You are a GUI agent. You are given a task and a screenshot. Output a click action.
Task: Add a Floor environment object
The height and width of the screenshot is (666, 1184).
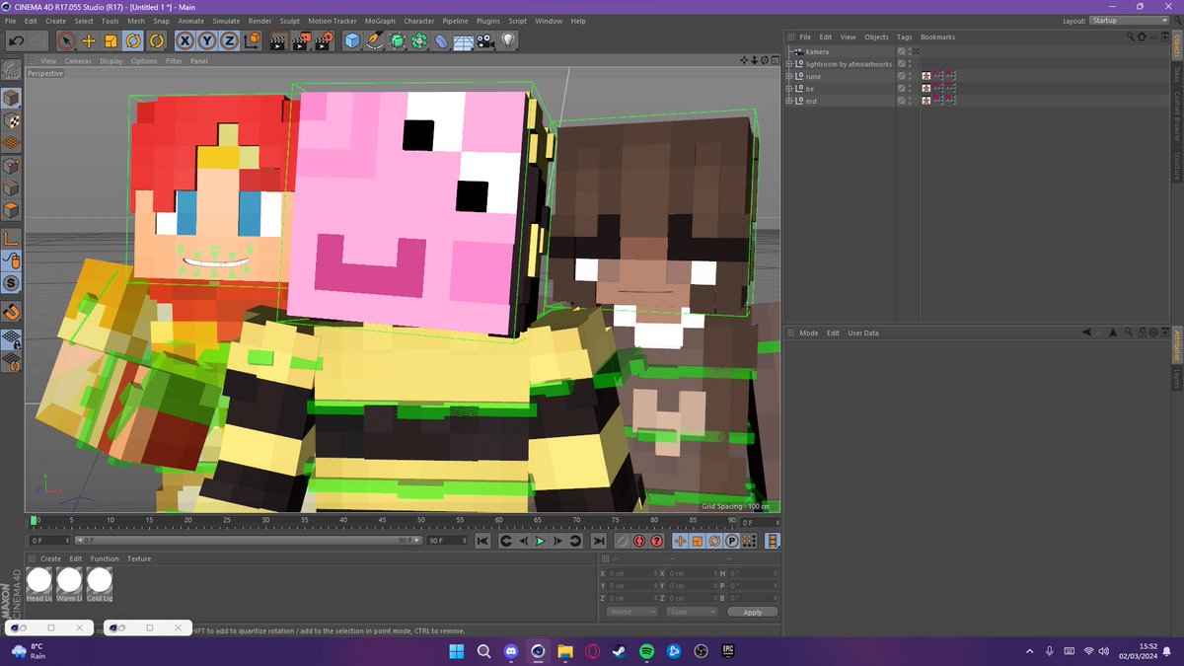[x=463, y=40]
